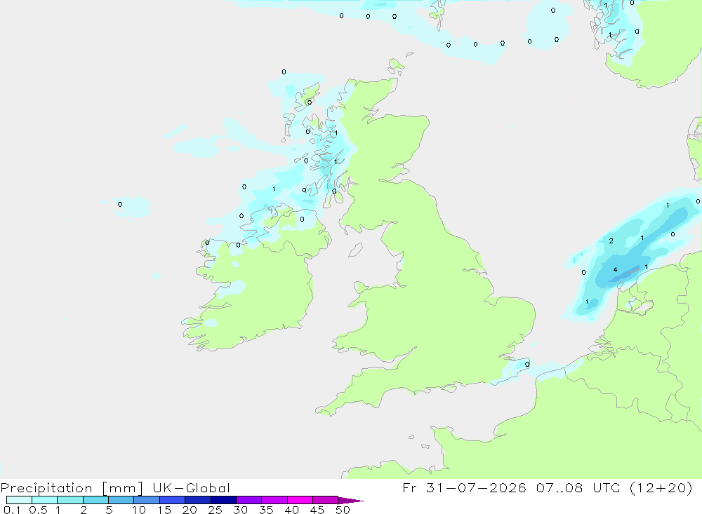Screen dimensions: 702x514
Task: Click the '07..08 UTC' time text
Action: click(x=578, y=487)
